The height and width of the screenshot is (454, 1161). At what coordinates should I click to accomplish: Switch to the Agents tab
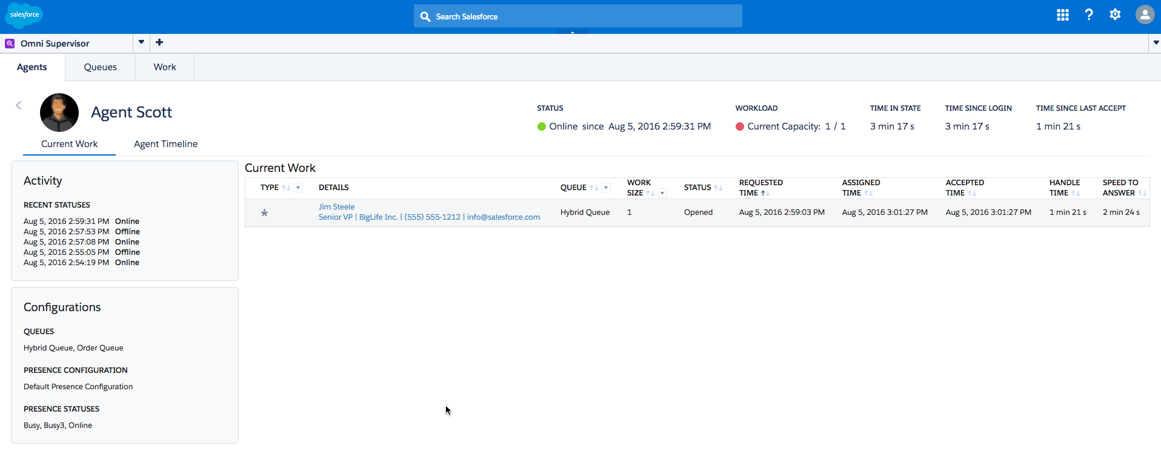coord(32,67)
